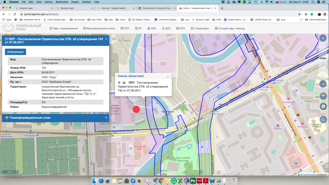Open the yelp bookmark folder
Viewport: 329px width, 185px height.
pyautogui.click(x=109, y=20)
